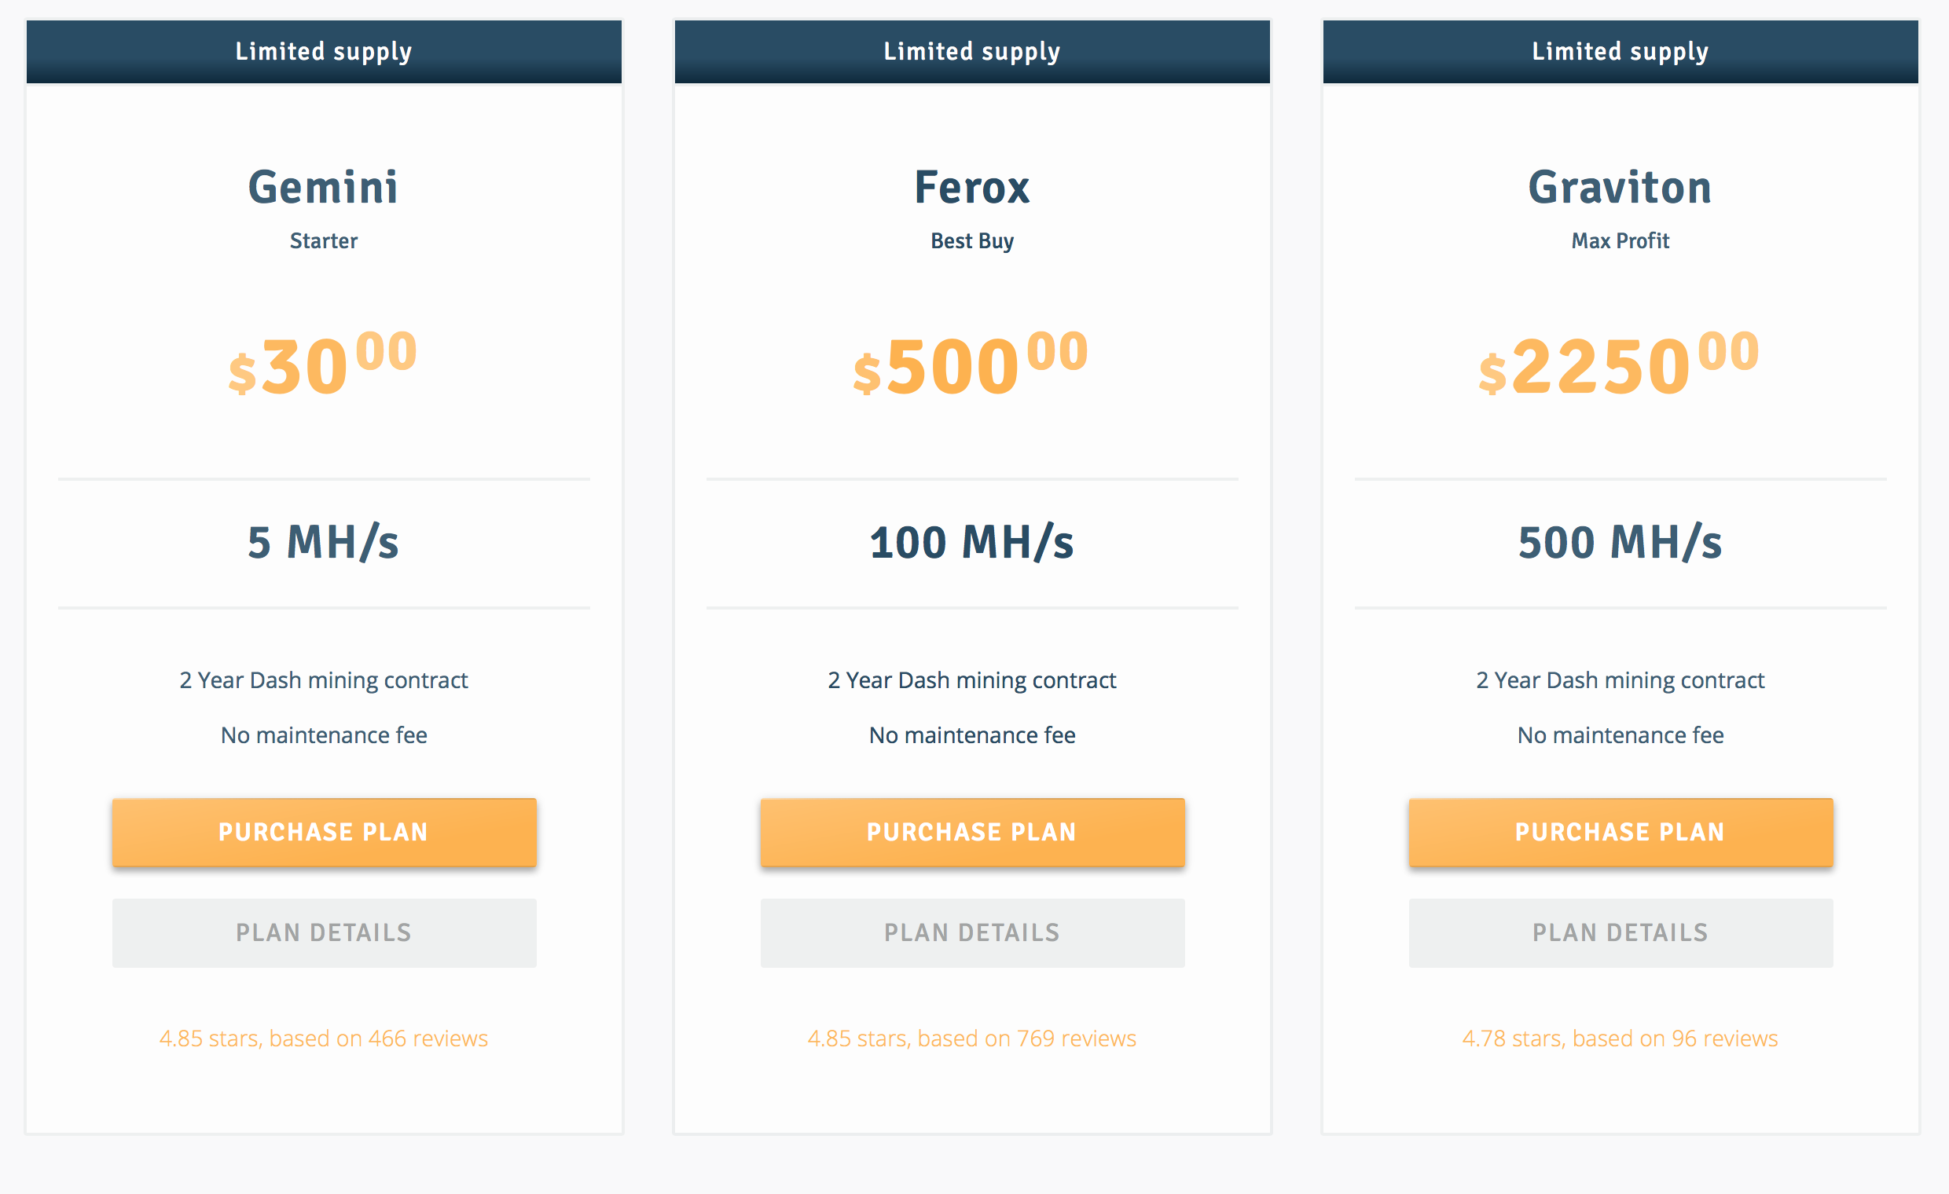Click Purchase Plan for Gemini

tap(324, 832)
